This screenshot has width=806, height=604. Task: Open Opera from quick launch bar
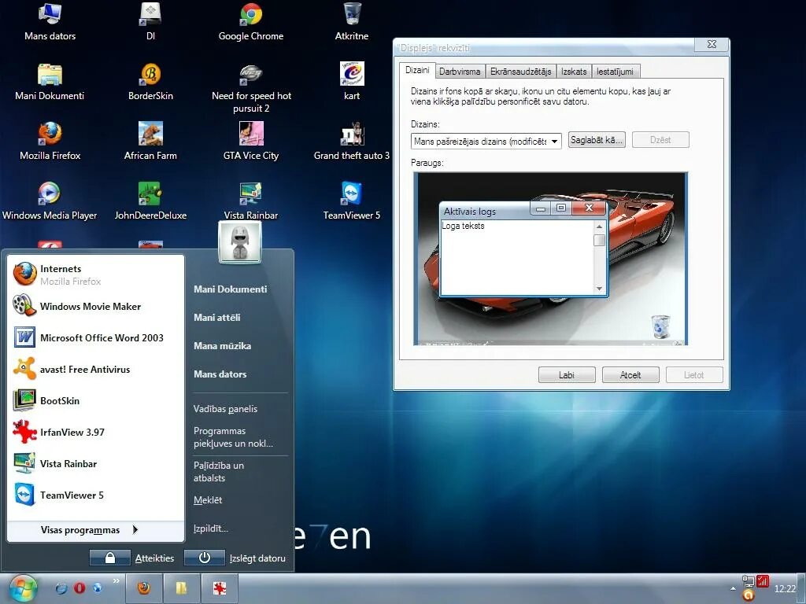click(x=79, y=588)
